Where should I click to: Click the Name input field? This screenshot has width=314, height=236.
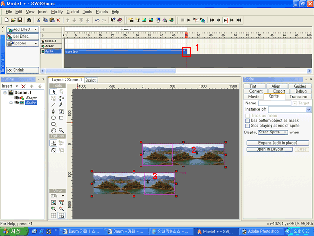(274, 103)
